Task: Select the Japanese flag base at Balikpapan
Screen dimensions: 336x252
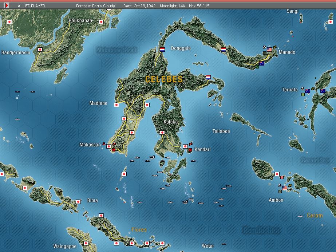Action: (x=101, y=22)
